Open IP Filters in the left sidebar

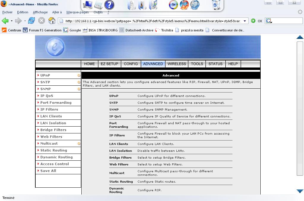click(58, 109)
